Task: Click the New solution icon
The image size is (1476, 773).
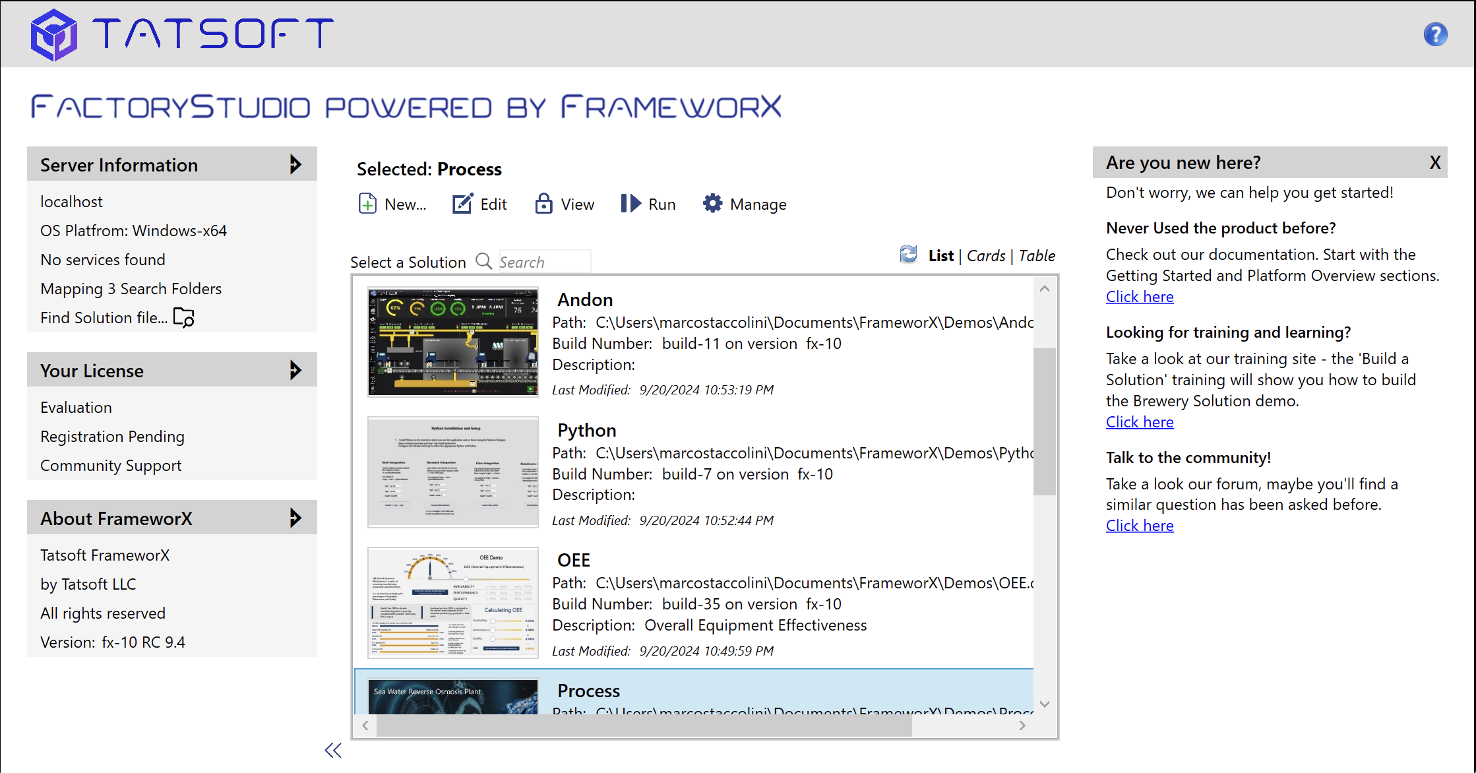Action: pos(367,204)
